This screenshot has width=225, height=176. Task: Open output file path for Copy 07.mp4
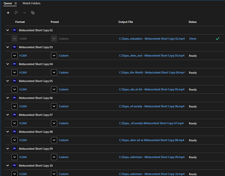point(151,123)
